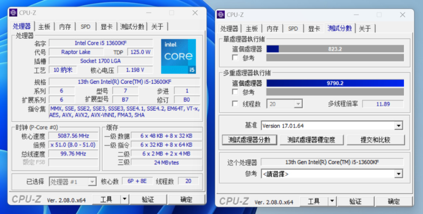Switch to 内存 tab in right window
Viewport: 423px width, 214px height.
pyautogui.click(x=273, y=29)
